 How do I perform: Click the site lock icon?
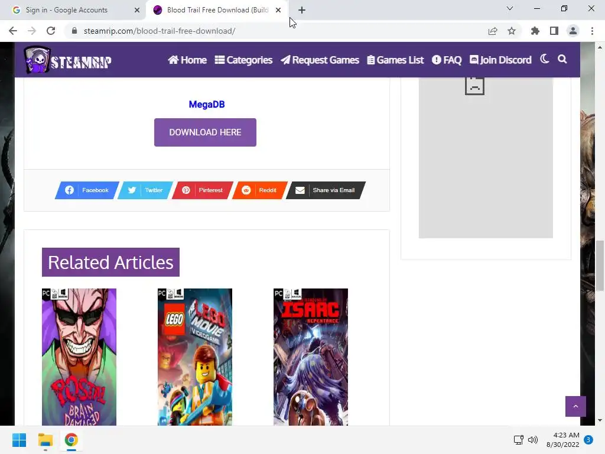pos(74,31)
